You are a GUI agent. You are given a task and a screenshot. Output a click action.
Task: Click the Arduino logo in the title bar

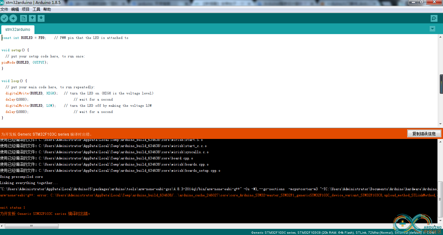pos(3,2)
